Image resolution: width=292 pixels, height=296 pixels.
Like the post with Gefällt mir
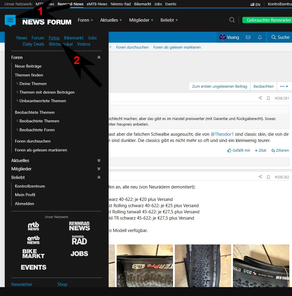point(239,151)
